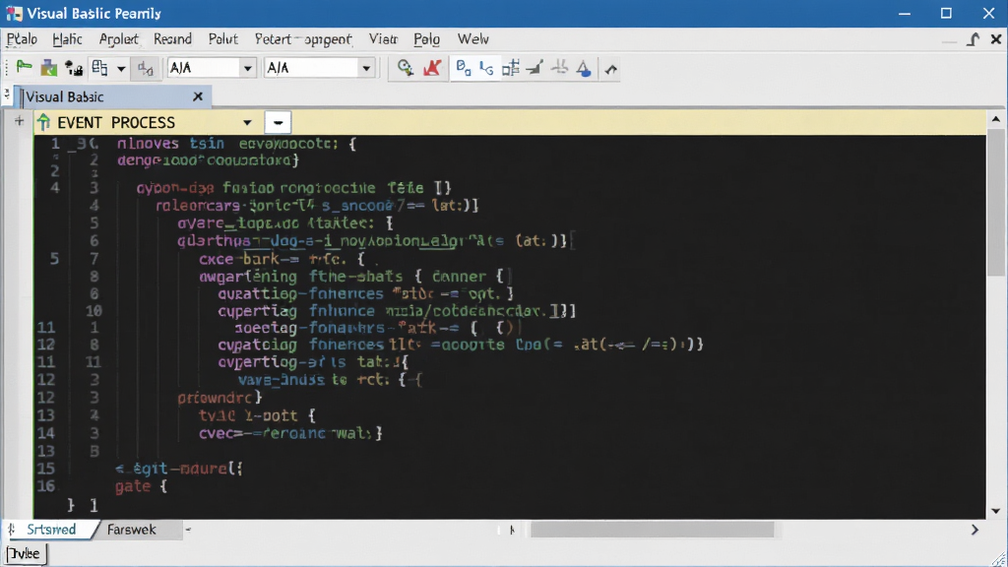Image resolution: width=1008 pixels, height=567 pixels.
Task: Click line number 16 in the gutter
Action: click(45, 486)
